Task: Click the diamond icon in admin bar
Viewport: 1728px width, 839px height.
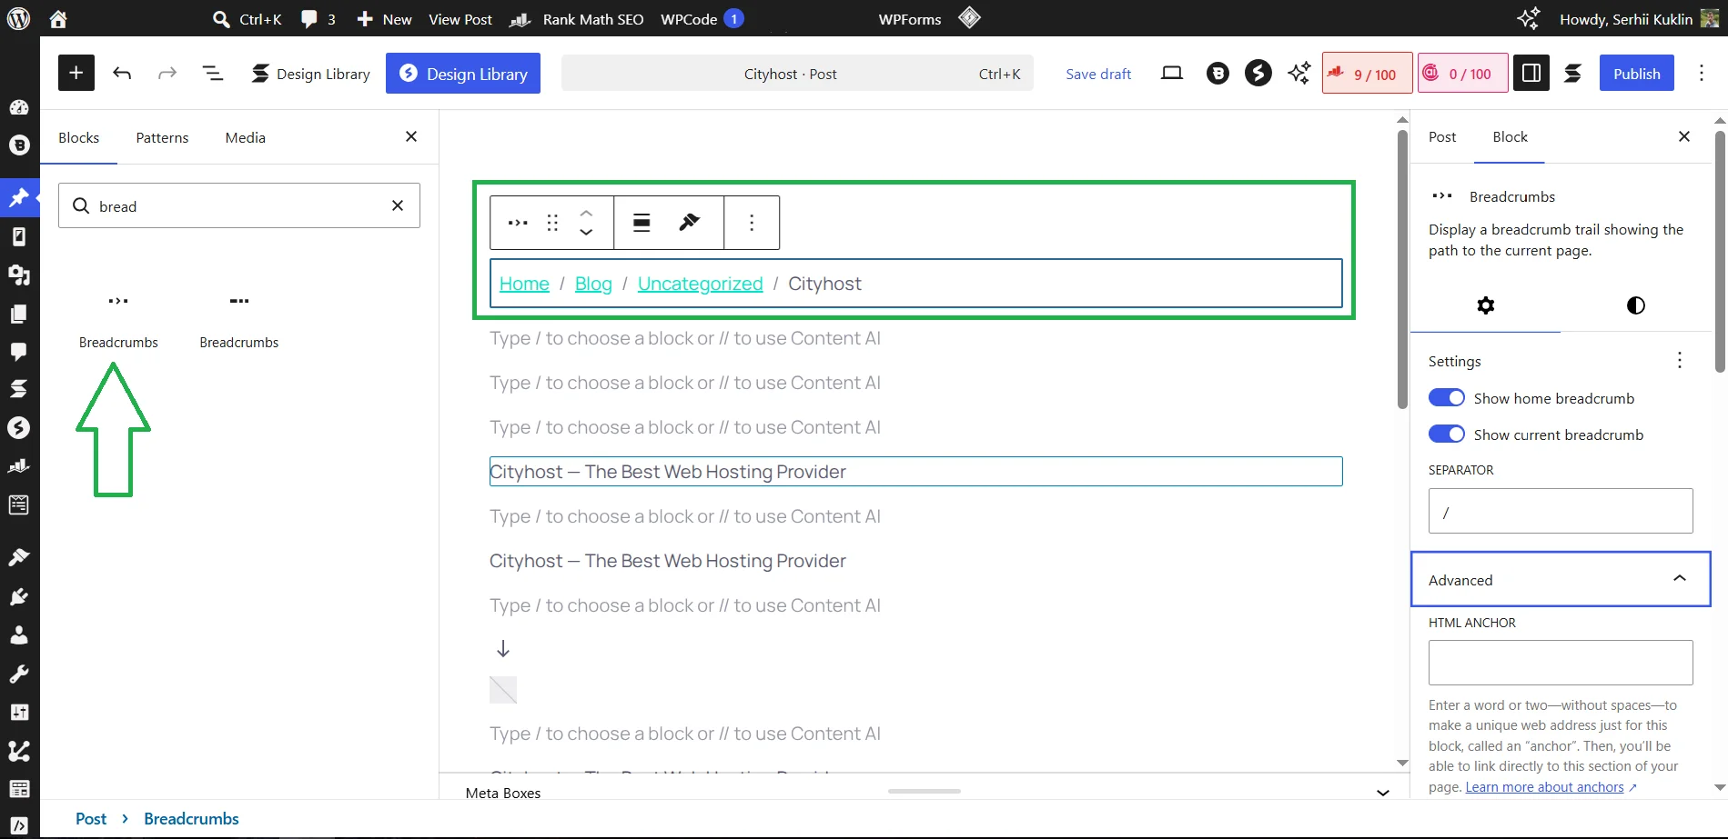Action: click(970, 17)
